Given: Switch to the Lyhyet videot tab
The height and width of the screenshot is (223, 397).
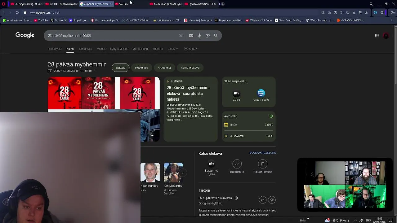Looking at the screenshot, I should coord(119,49).
